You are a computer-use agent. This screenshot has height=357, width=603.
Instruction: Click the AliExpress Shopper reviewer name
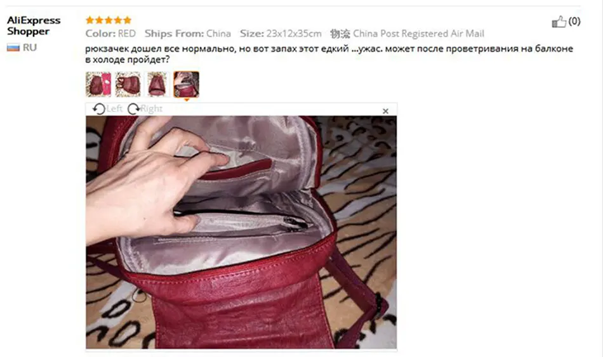pyautogui.click(x=34, y=26)
